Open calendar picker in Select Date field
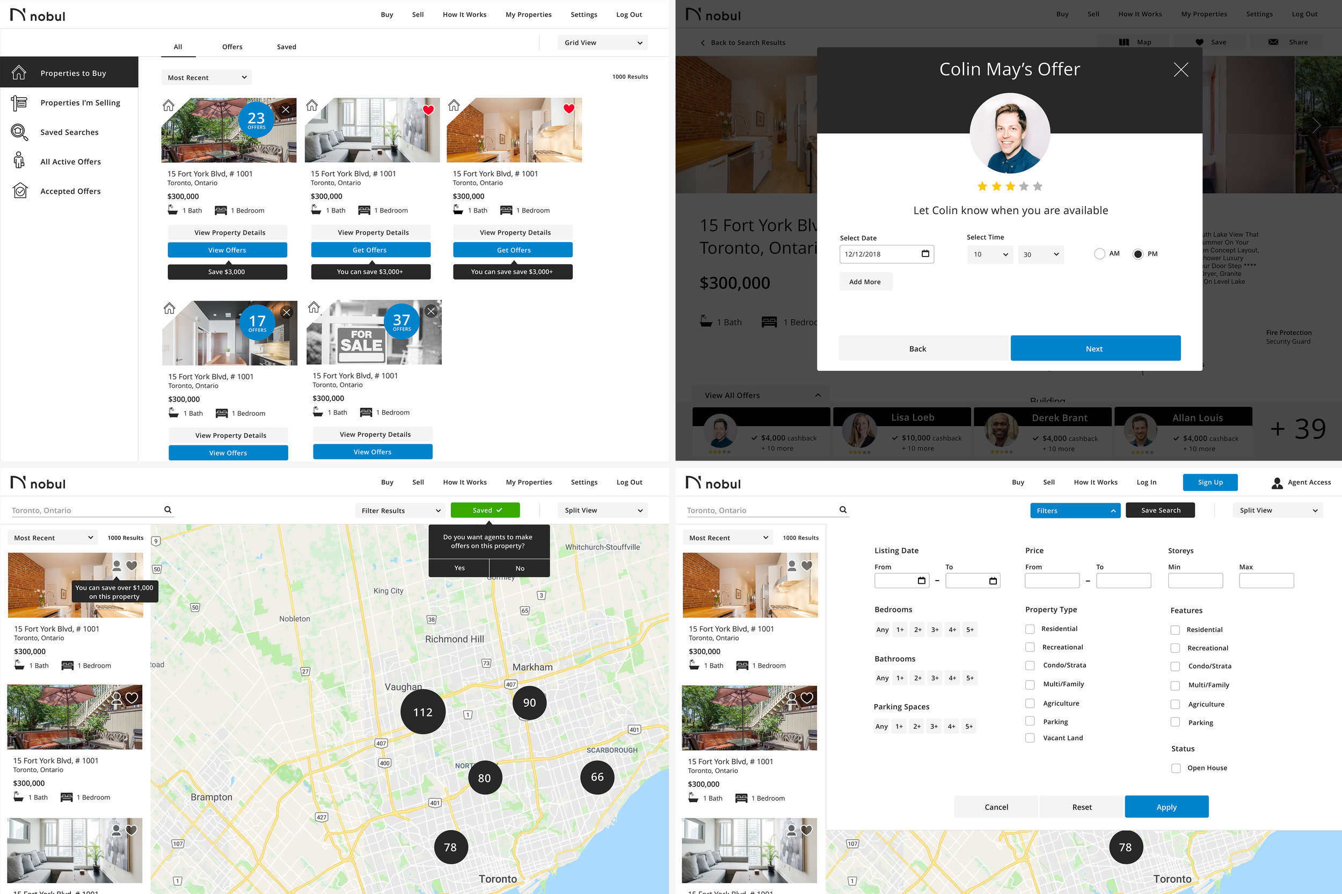Screen dimensions: 1342x894 pyautogui.click(x=925, y=253)
